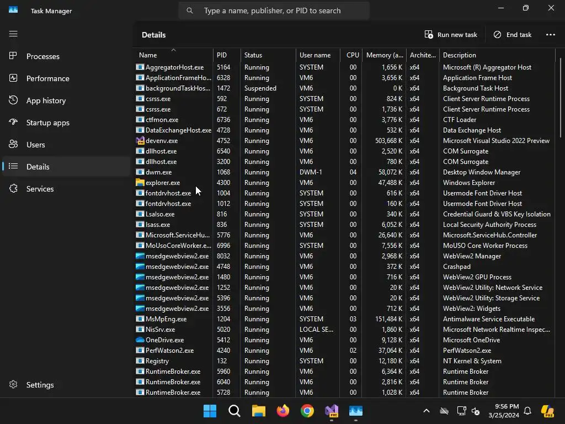
Task: Open taskbar Search
Action: 234,411
